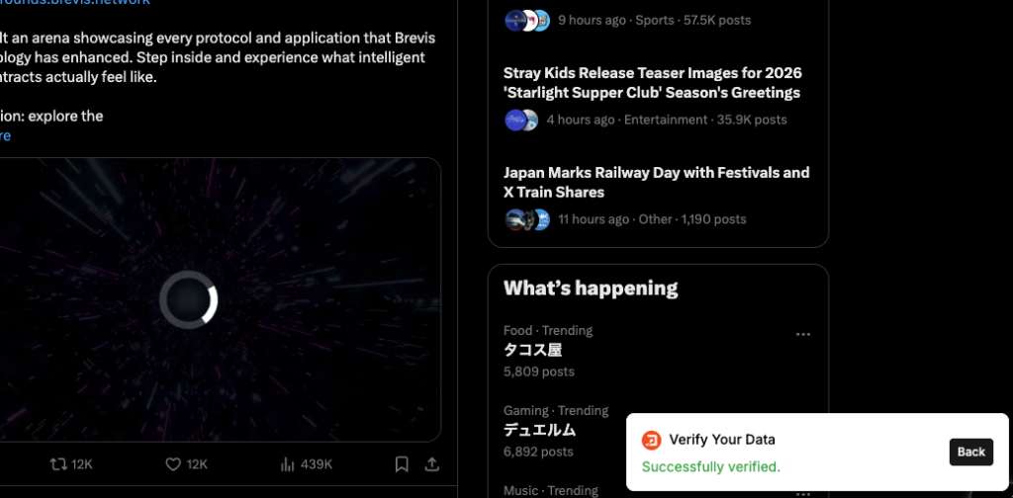The width and height of the screenshot is (1013, 498).
Task: Click the orange Verify Your Data logo
Action: pos(651,440)
